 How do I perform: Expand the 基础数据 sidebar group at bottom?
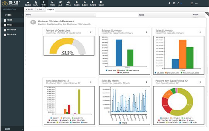pos(22,129)
